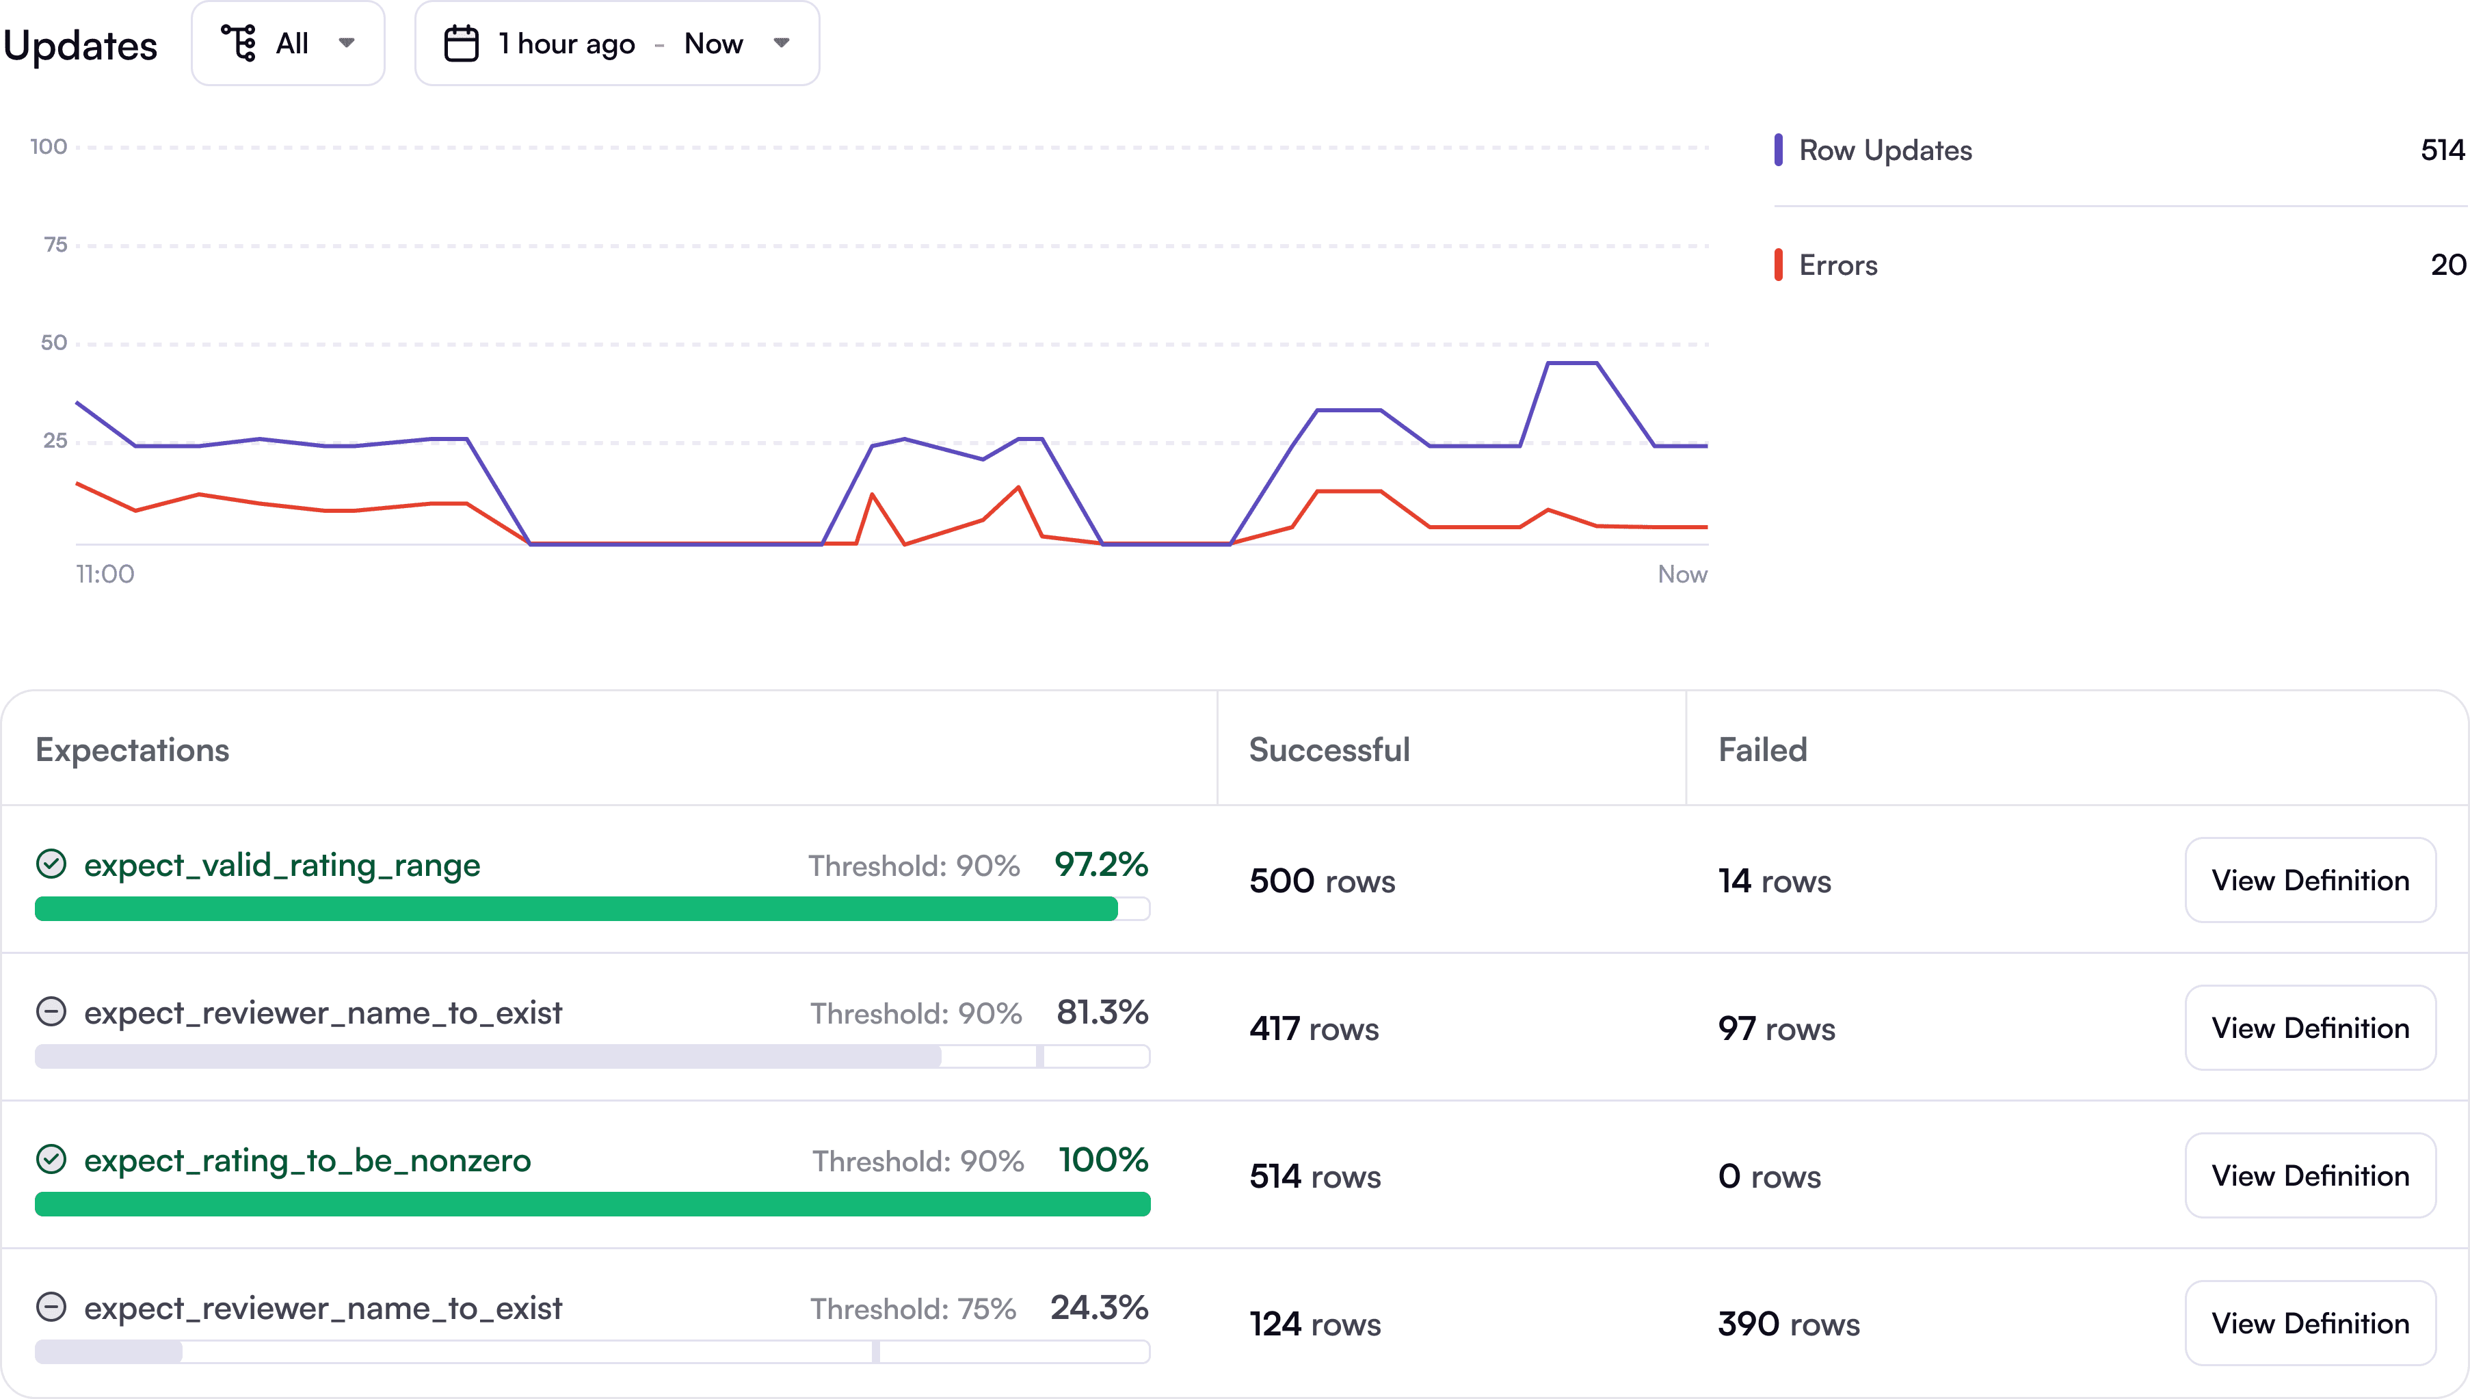Click green check icon for expect_valid_rating_range
The height and width of the screenshot is (1399, 2470).
point(51,864)
